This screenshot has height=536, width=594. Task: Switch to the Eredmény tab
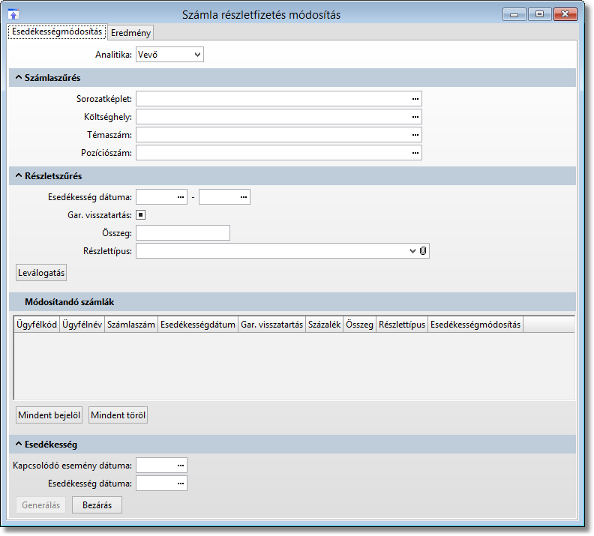[x=130, y=32]
